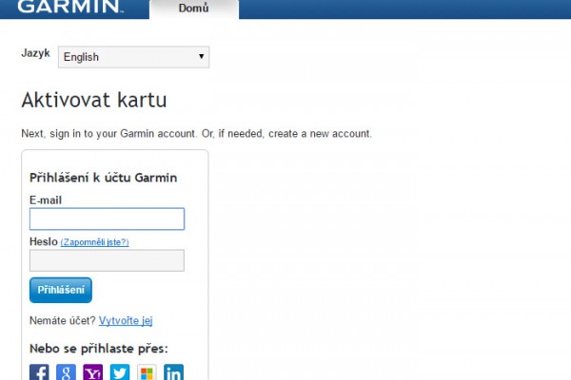The height and width of the screenshot is (380, 571).
Task: Click the Přihlášení login button
Action: coord(61,290)
